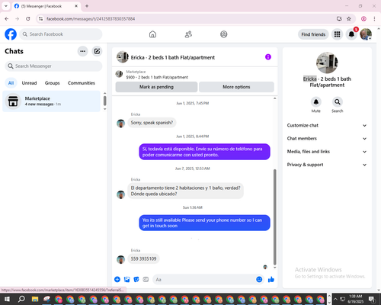Select the All chats filter
Viewport: 381px width, 305px height.
pos(11,83)
